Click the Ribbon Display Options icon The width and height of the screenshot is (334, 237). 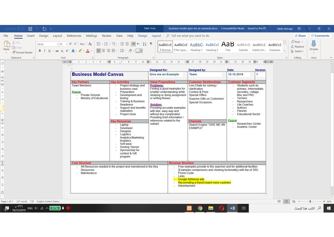click(299, 28)
